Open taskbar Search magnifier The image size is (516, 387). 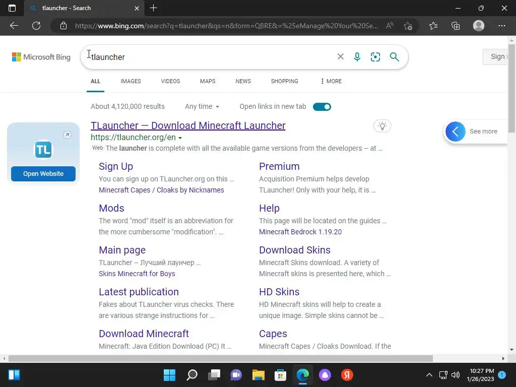point(192,375)
